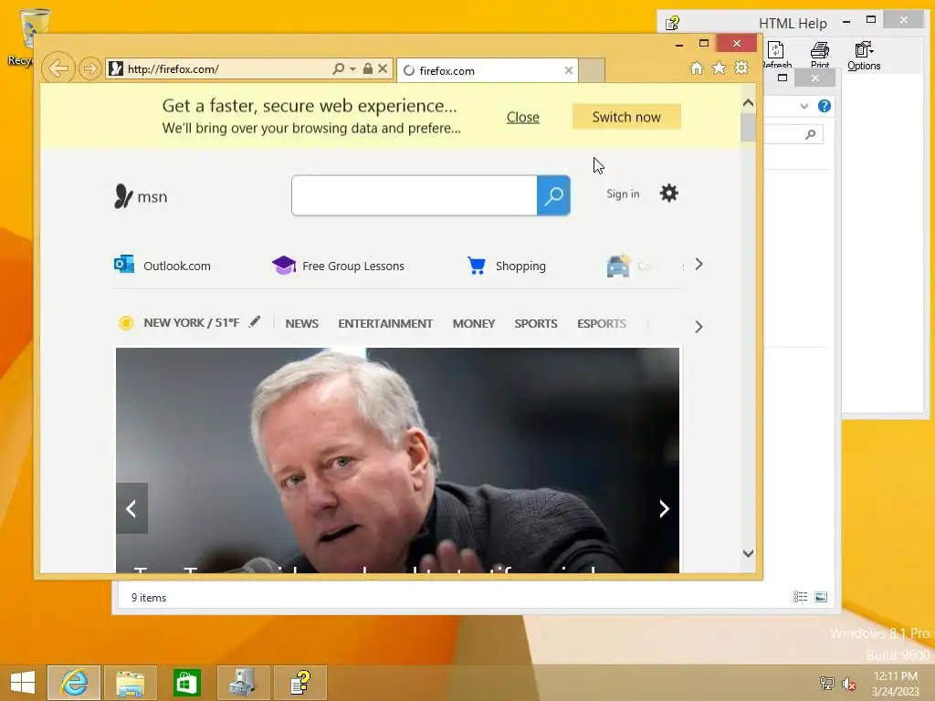
Task: Click Refresh in the HTML Help toolbar
Action: click(776, 56)
